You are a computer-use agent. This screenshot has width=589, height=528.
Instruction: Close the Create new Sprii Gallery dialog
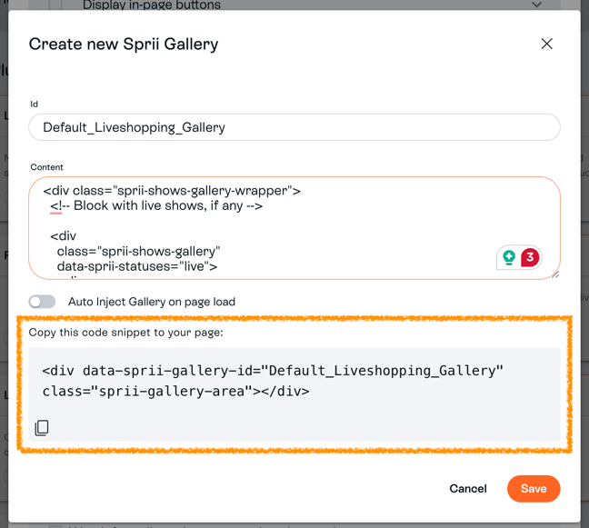click(546, 44)
